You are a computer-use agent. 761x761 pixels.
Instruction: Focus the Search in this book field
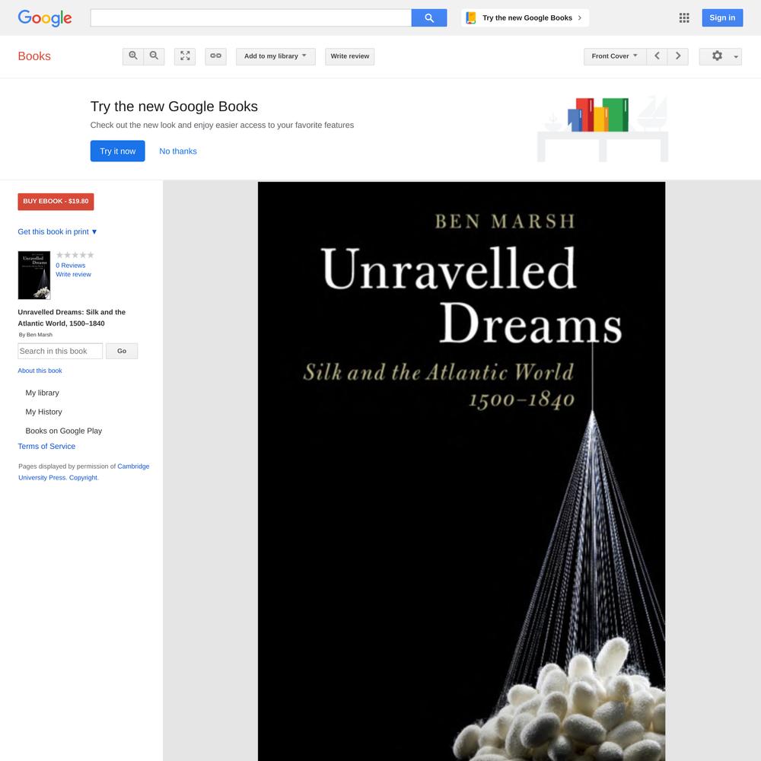pos(60,351)
